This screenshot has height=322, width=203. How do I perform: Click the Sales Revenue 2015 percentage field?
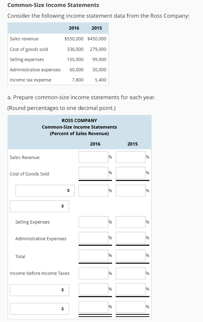point(130,156)
